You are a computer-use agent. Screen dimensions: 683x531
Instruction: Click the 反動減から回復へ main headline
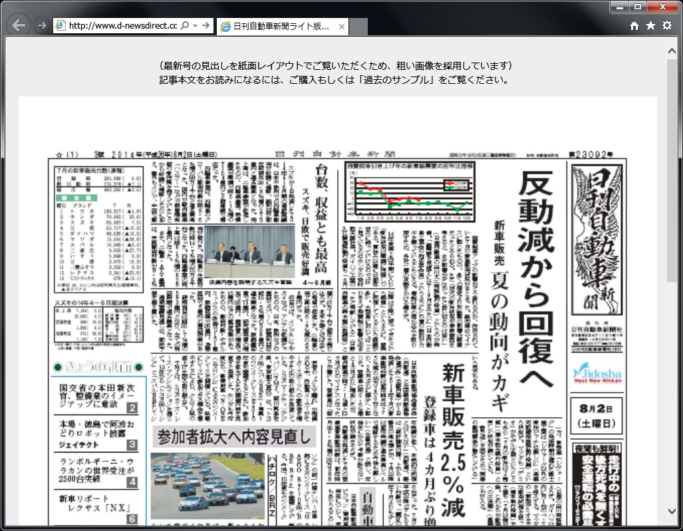pos(537,278)
